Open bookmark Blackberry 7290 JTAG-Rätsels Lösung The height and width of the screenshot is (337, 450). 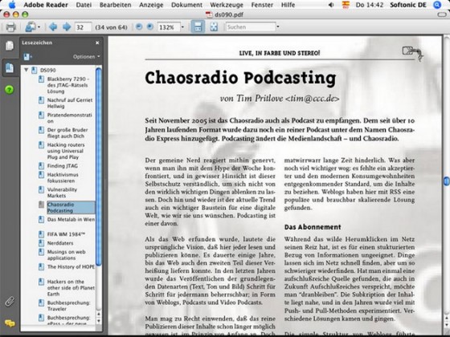67,85
